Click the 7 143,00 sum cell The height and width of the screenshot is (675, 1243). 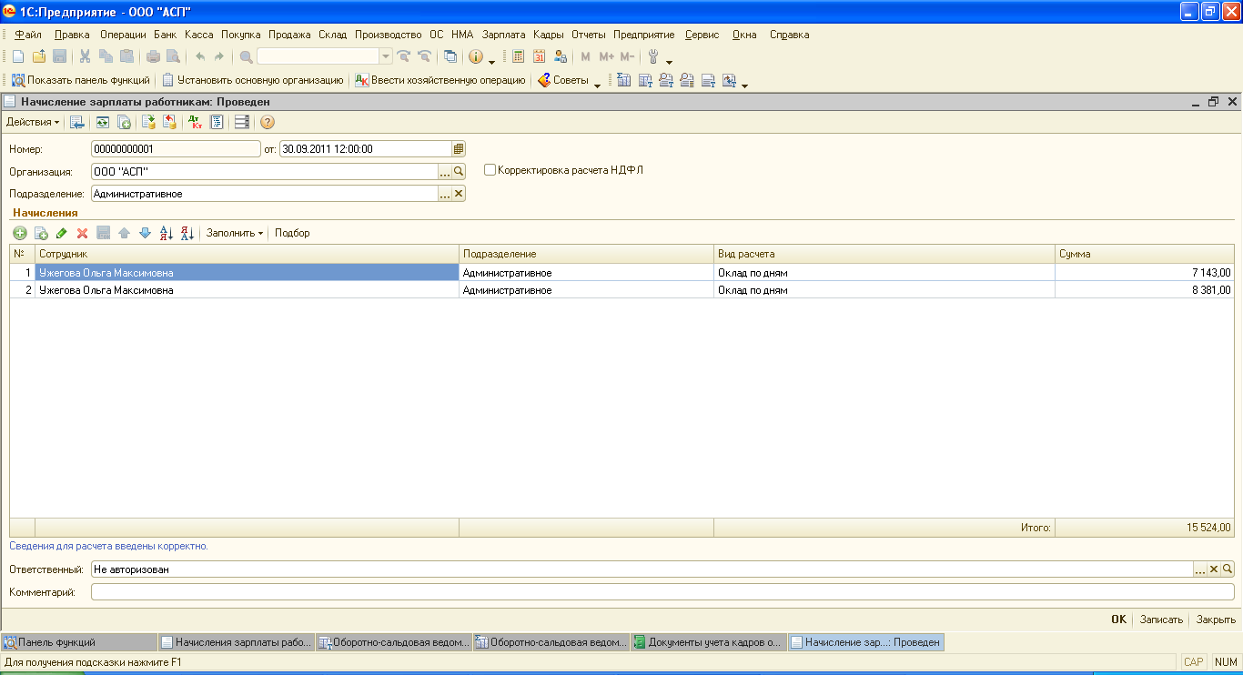pyautogui.click(x=1145, y=272)
